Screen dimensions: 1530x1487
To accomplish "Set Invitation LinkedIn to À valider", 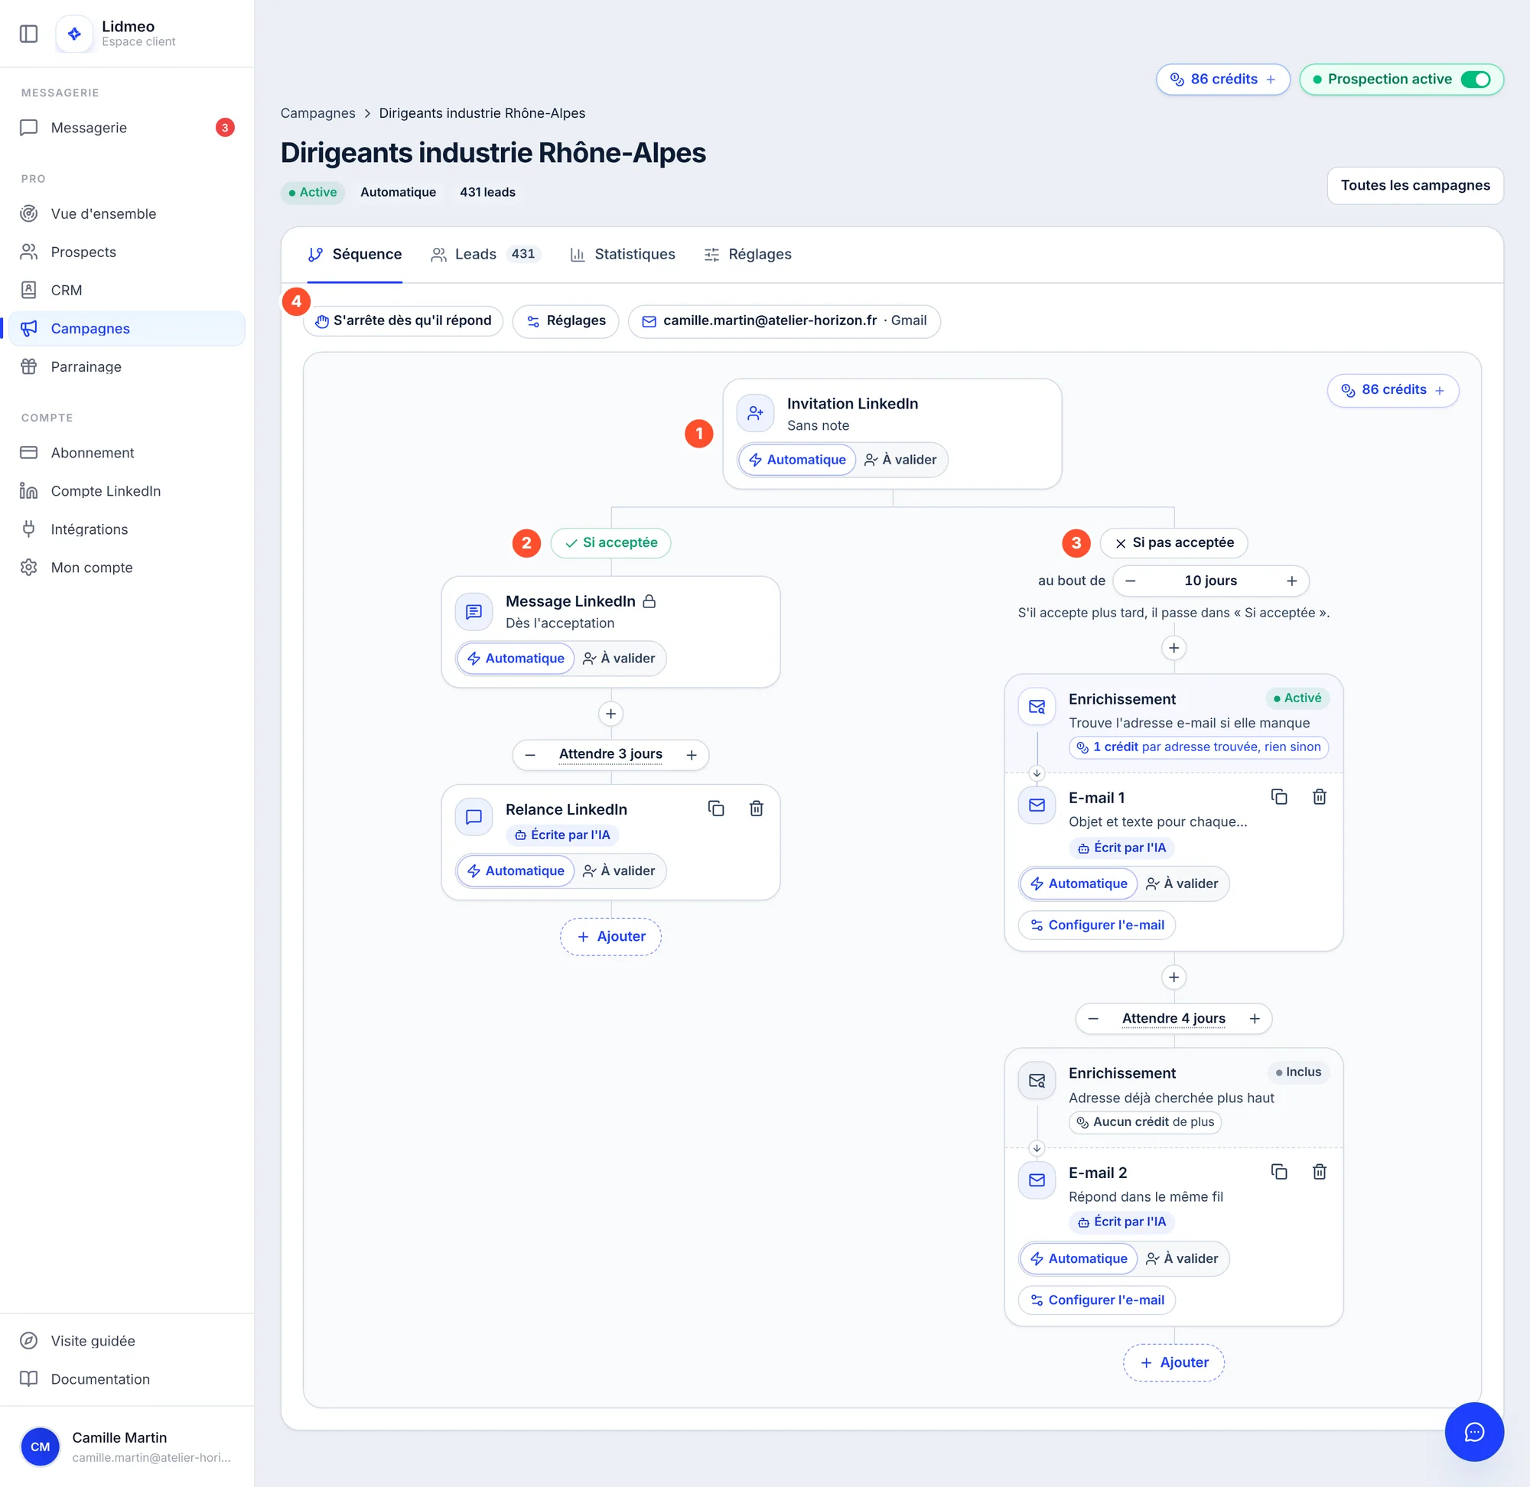I will (900, 459).
